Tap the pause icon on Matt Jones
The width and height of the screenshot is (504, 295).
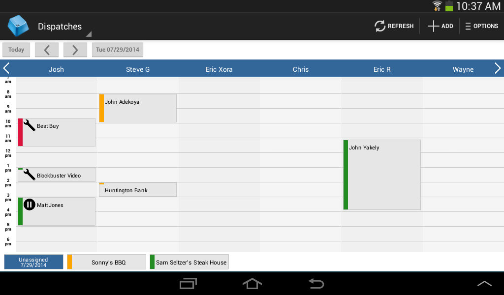click(29, 205)
